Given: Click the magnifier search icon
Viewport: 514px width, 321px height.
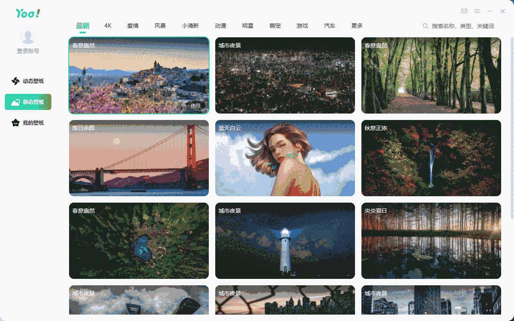Looking at the screenshot, I should [x=426, y=26].
